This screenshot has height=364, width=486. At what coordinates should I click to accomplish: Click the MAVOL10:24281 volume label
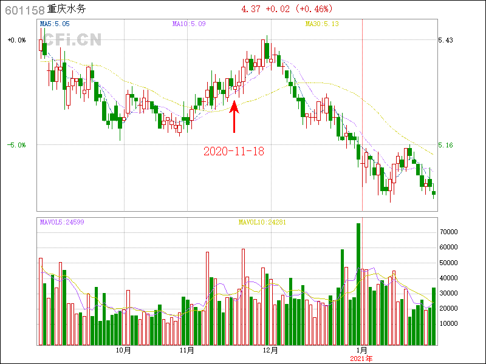click(x=262, y=222)
